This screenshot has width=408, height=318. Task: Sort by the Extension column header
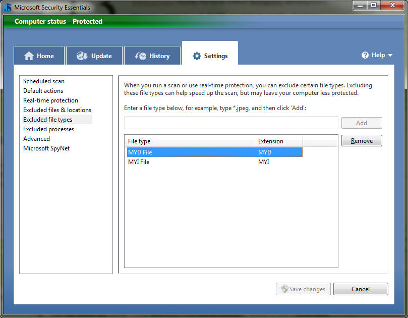(x=279, y=141)
